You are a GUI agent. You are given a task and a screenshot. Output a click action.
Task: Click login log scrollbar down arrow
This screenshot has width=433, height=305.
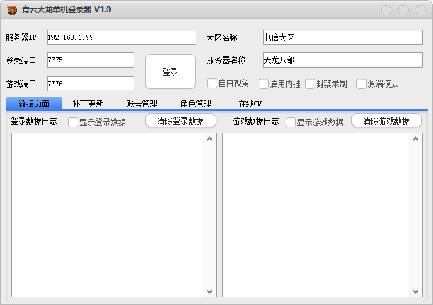pyautogui.click(x=209, y=291)
